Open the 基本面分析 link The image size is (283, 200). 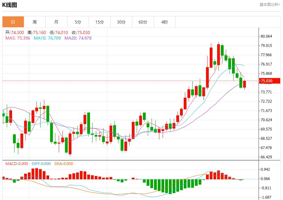pyautogui.click(x=270, y=5)
